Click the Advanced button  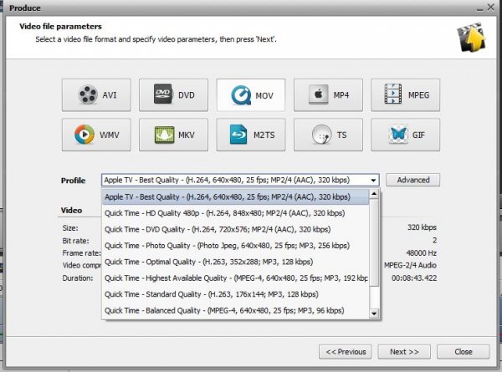pyautogui.click(x=413, y=180)
